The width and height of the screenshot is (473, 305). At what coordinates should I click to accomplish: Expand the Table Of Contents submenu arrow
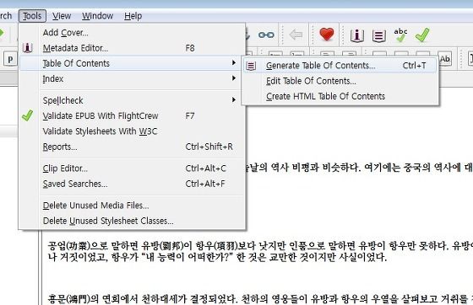(x=234, y=63)
